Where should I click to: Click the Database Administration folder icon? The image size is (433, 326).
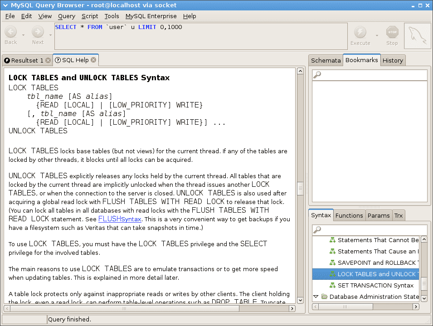point(325,297)
